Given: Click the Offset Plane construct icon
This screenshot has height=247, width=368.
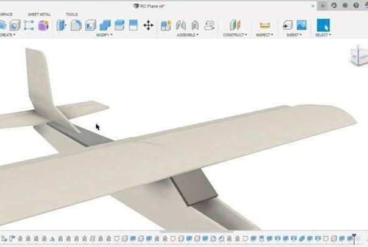Looking at the screenshot, I should tap(235, 25).
